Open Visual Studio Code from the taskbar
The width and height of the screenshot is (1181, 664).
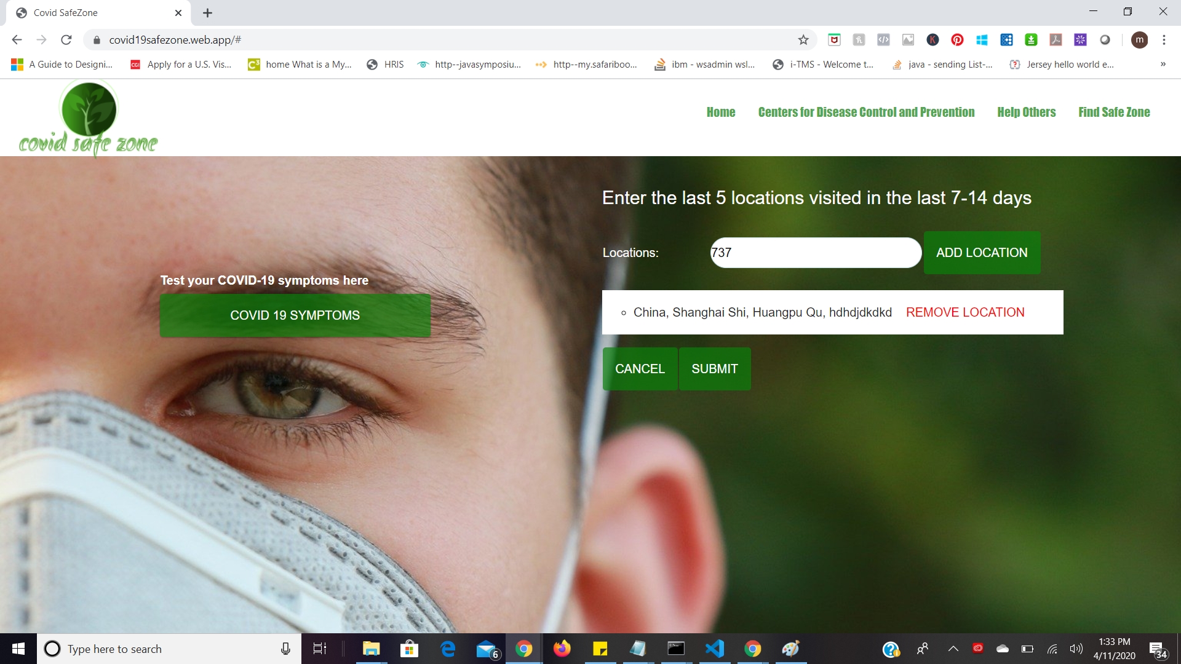pyautogui.click(x=714, y=649)
